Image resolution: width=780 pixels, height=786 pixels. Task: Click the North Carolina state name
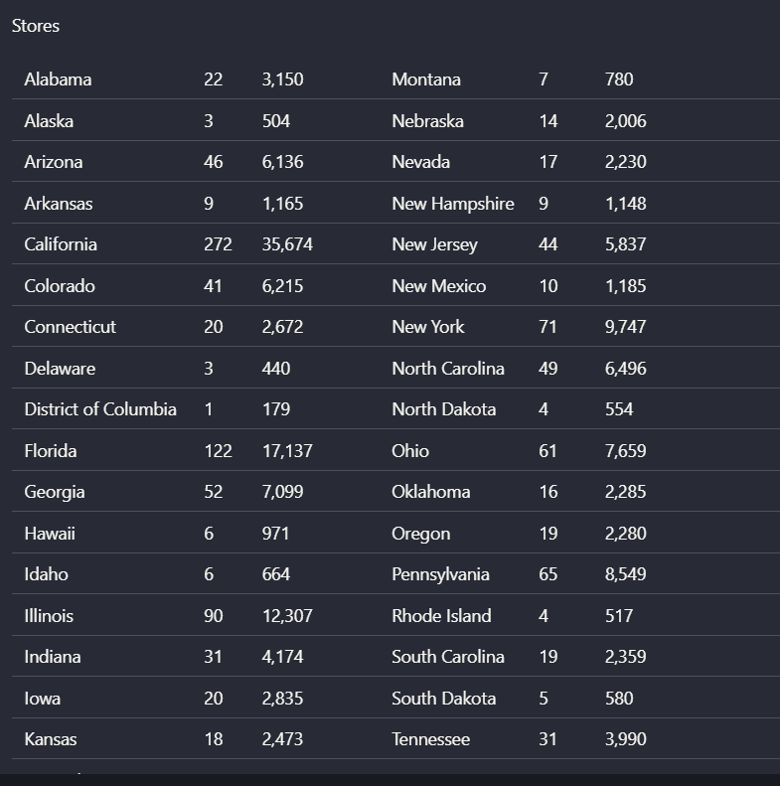tap(448, 369)
